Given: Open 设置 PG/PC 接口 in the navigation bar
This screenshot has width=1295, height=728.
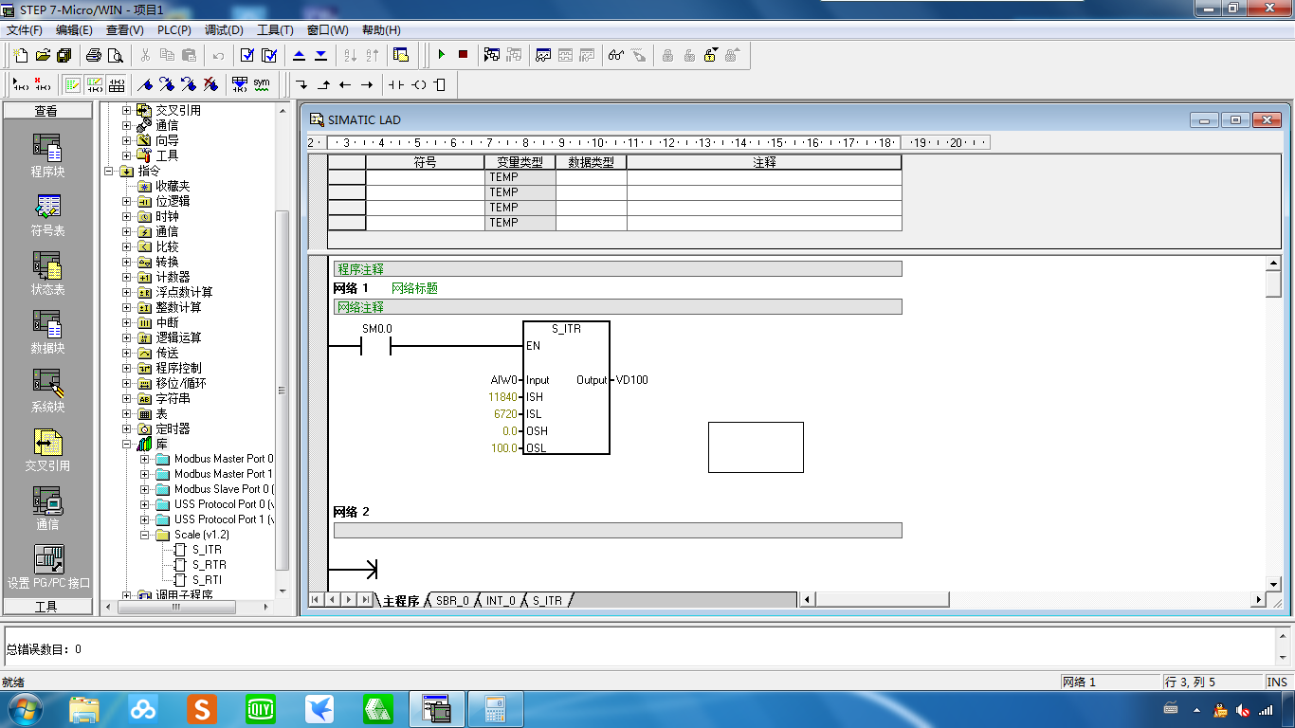Looking at the screenshot, I should [x=48, y=567].
